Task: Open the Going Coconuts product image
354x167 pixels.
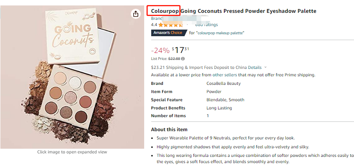Action: [72, 77]
